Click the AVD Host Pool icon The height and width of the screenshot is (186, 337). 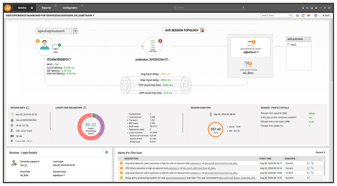coord(247,65)
